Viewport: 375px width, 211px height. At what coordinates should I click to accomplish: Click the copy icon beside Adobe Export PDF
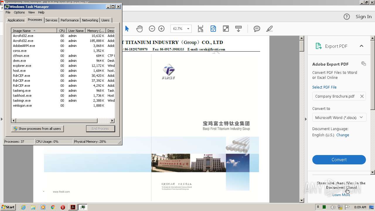click(x=364, y=64)
